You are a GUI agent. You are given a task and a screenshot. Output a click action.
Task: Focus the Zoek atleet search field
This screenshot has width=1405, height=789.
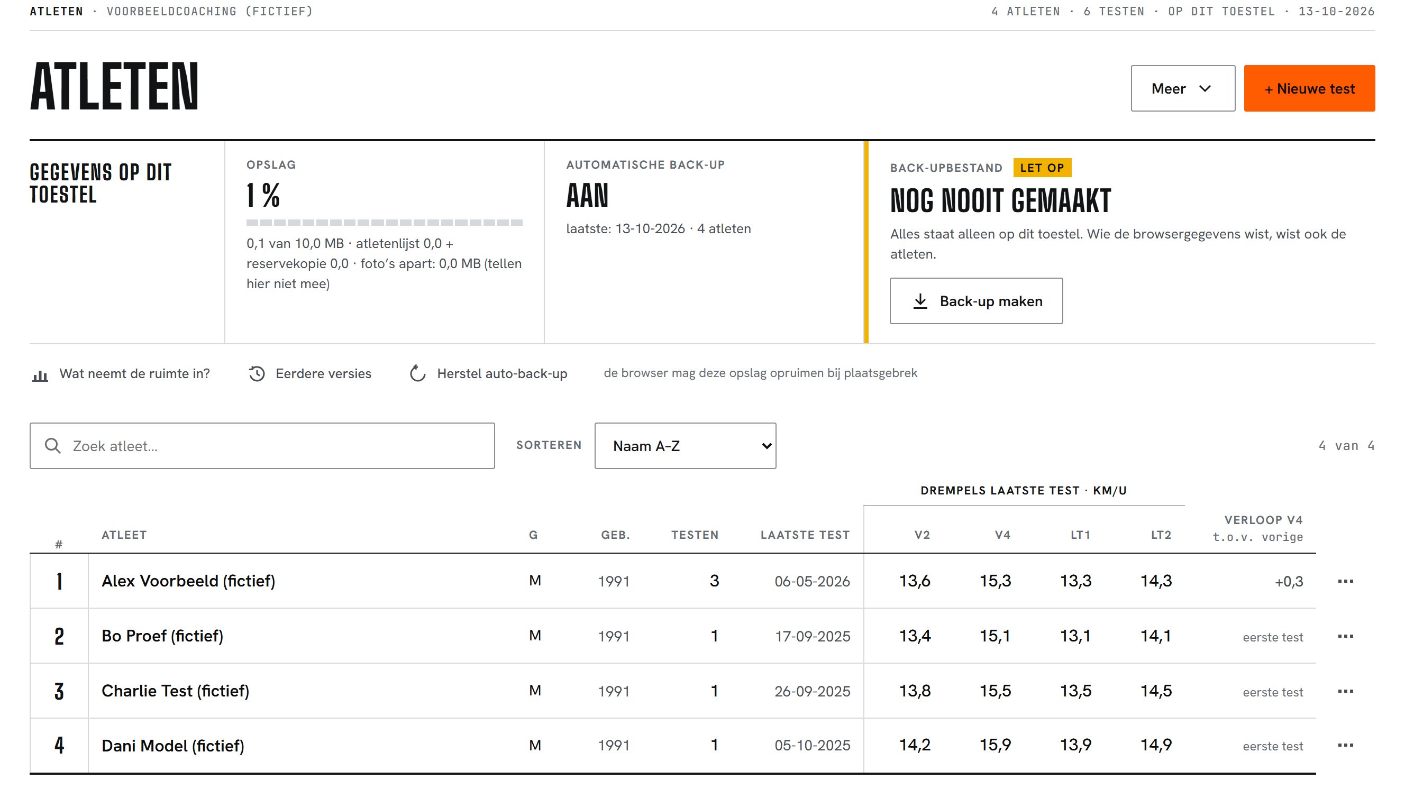[262, 445]
